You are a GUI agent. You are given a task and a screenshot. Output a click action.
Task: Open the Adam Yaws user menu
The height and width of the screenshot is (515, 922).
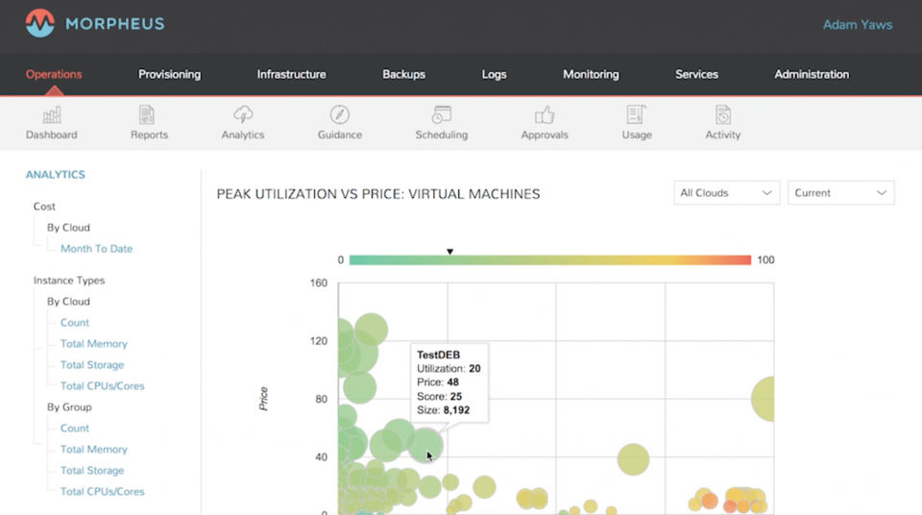click(858, 25)
